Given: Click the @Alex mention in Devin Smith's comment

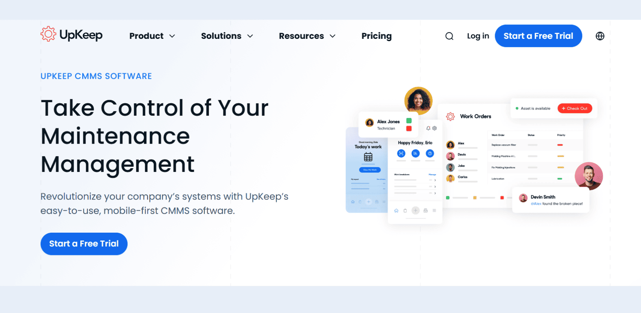Looking at the screenshot, I should (x=536, y=204).
